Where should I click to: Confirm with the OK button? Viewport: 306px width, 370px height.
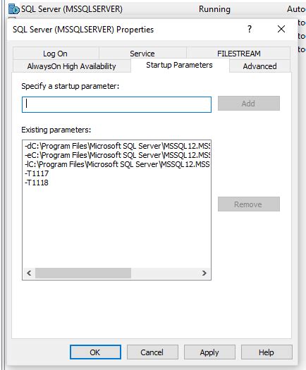tap(95, 352)
